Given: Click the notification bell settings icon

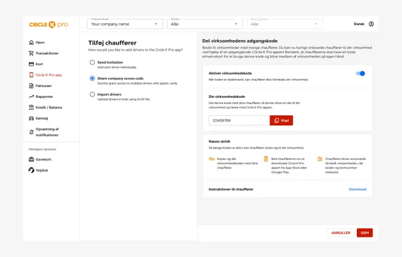Looking at the screenshot, I should (31, 132).
